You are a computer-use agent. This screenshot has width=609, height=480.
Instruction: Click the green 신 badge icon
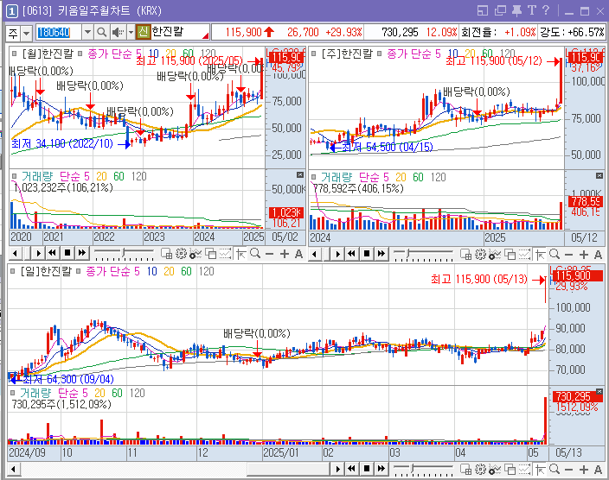coord(143,32)
